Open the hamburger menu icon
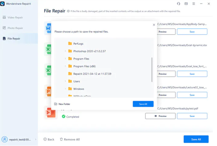The width and height of the screenshot is (217, 146). tap(194, 4)
